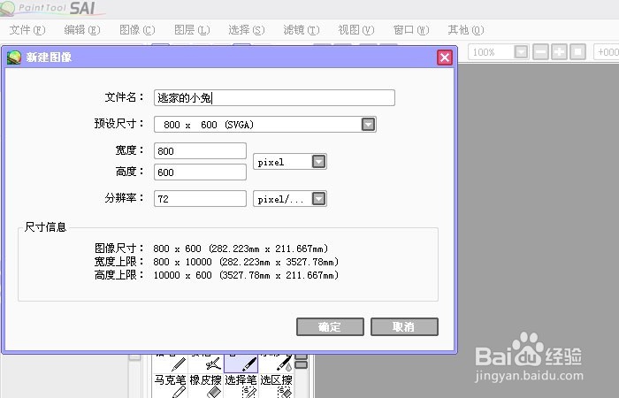Open the 其他(O) menu
619x398 pixels.
[x=466, y=30]
